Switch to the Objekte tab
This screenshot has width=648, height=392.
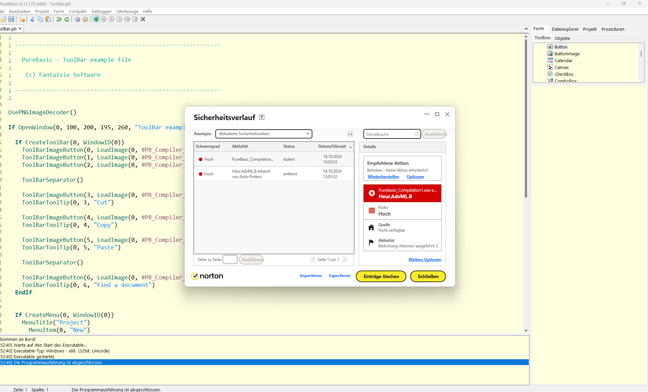(562, 38)
